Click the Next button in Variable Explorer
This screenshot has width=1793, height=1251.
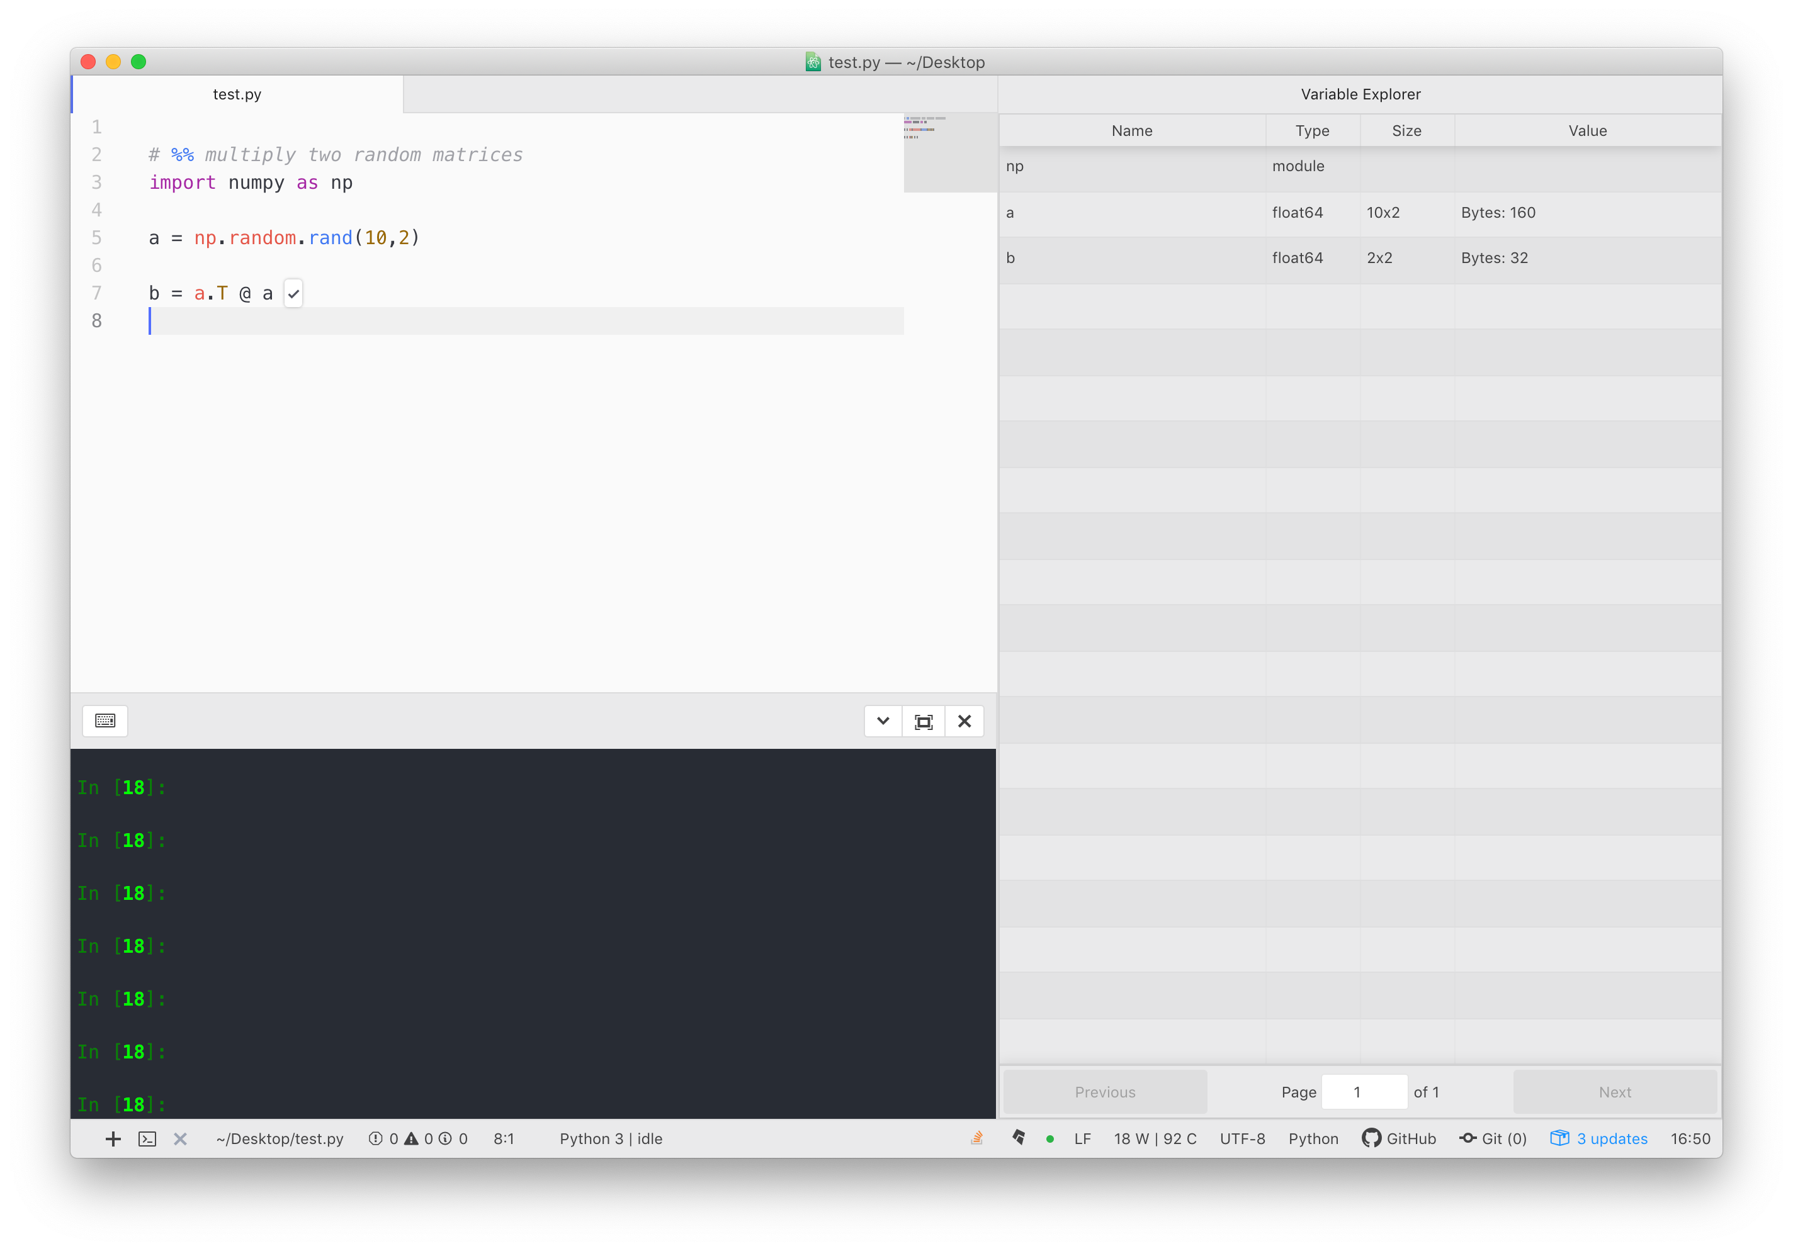(1614, 1092)
